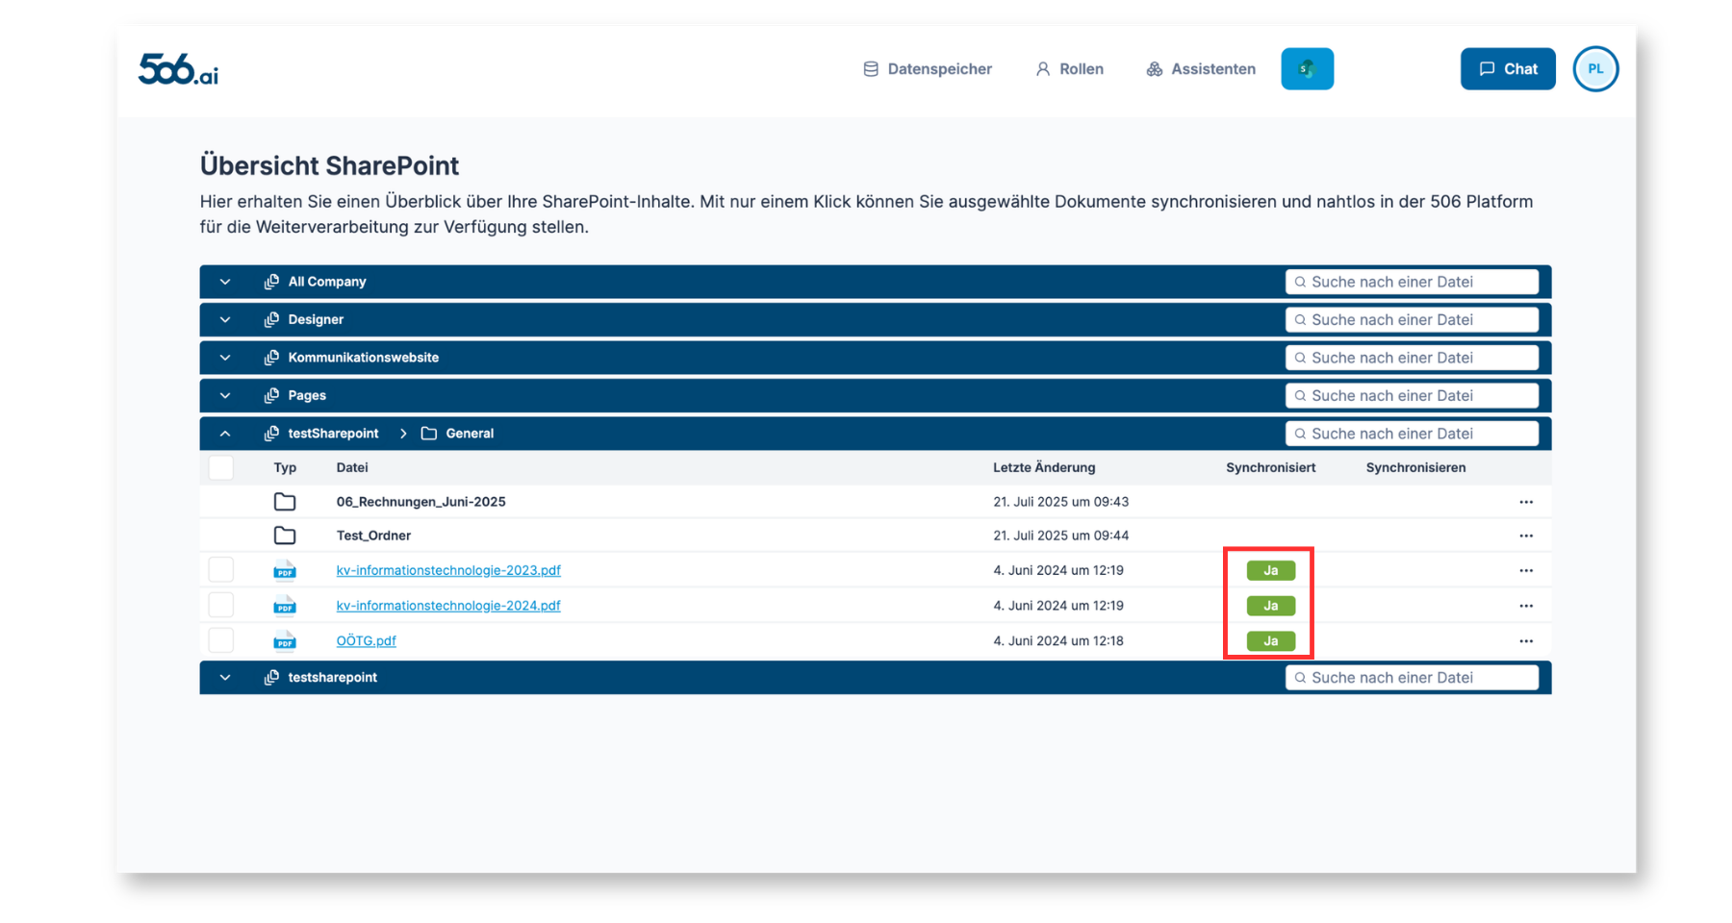This screenshot has width=1732, height=923.
Task: Check the box for OÖTG.pdf
Action: 221,640
